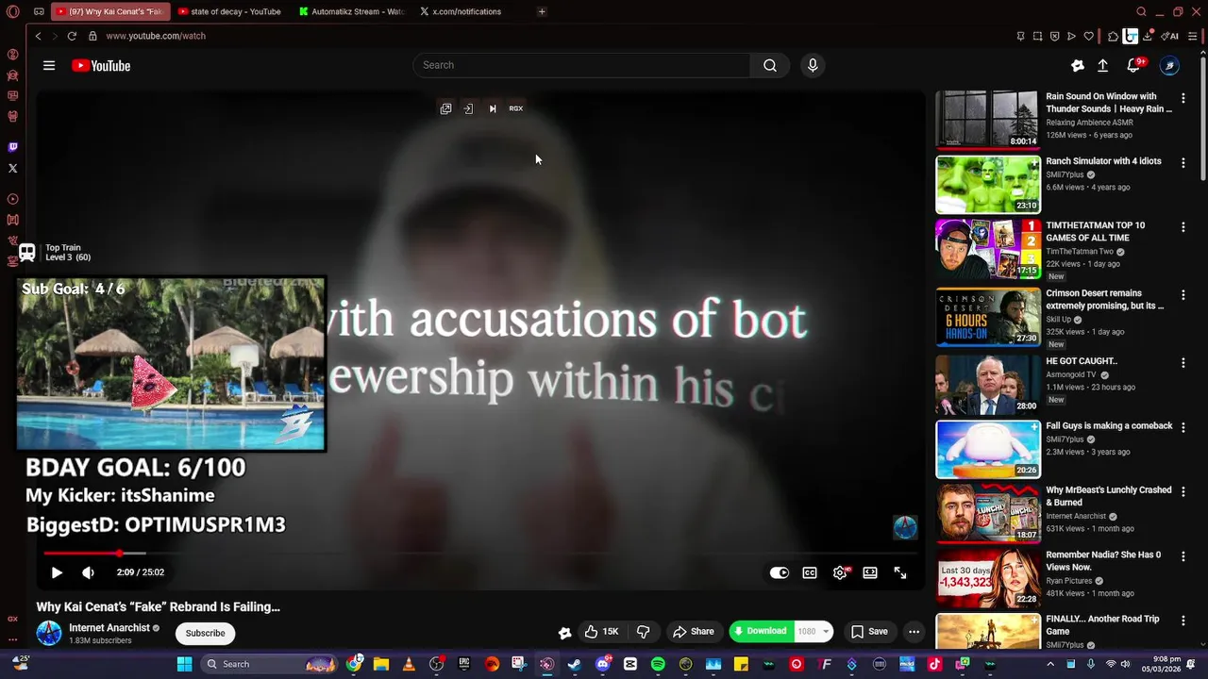The width and height of the screenshot is (1208, 679).
Task: Enter fullscreen mode
Action: (x=900, y=572)
